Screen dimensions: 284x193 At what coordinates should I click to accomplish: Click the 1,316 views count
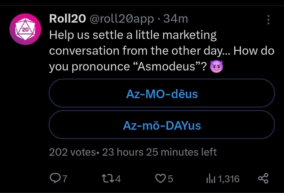(x=229, y=179)
